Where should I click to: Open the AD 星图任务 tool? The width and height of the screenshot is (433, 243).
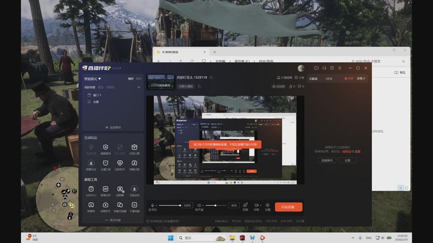[106, 191]
